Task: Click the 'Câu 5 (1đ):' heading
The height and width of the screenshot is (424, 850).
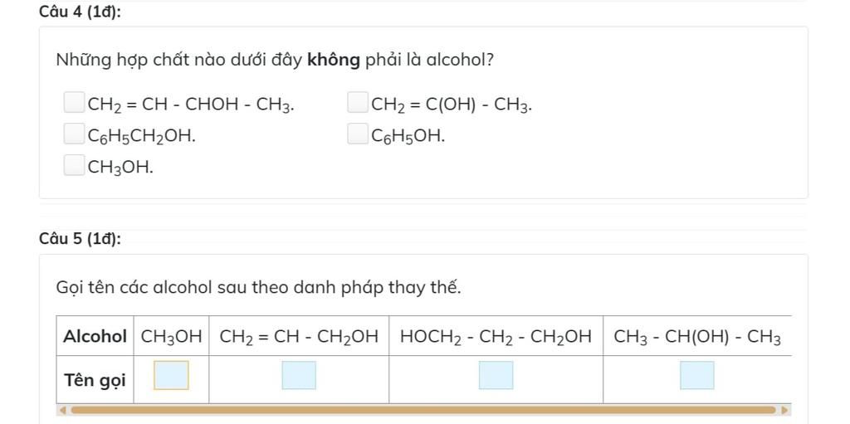Action: (81, 240)
